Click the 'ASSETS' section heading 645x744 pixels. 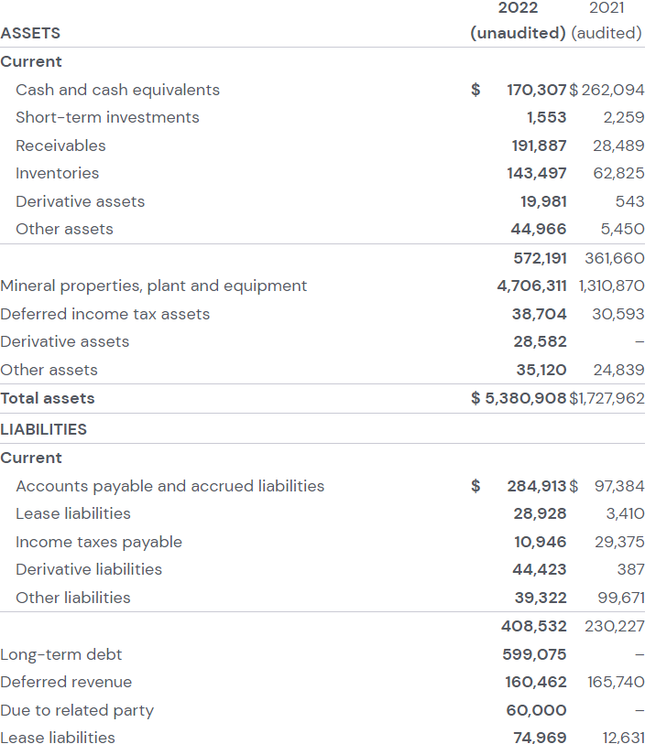coord(30,33)
